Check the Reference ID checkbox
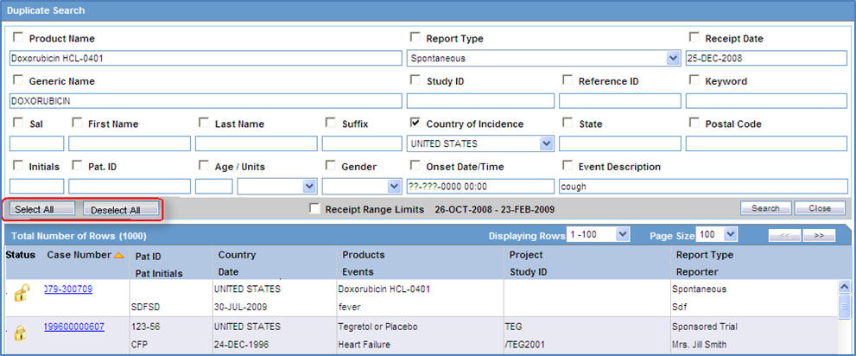Screen dimensions: 856x356 click(567, 79)
